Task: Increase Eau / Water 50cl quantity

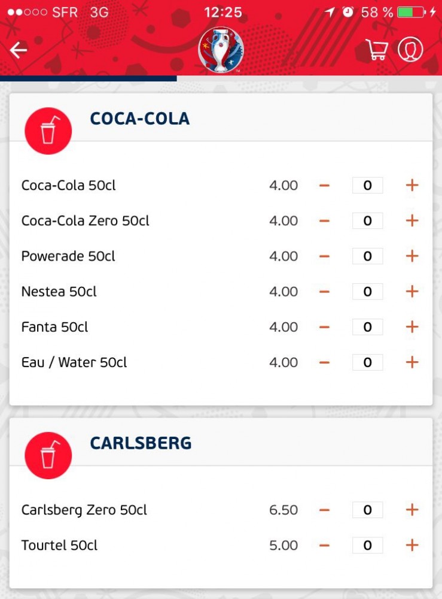Action: [412, 362]
